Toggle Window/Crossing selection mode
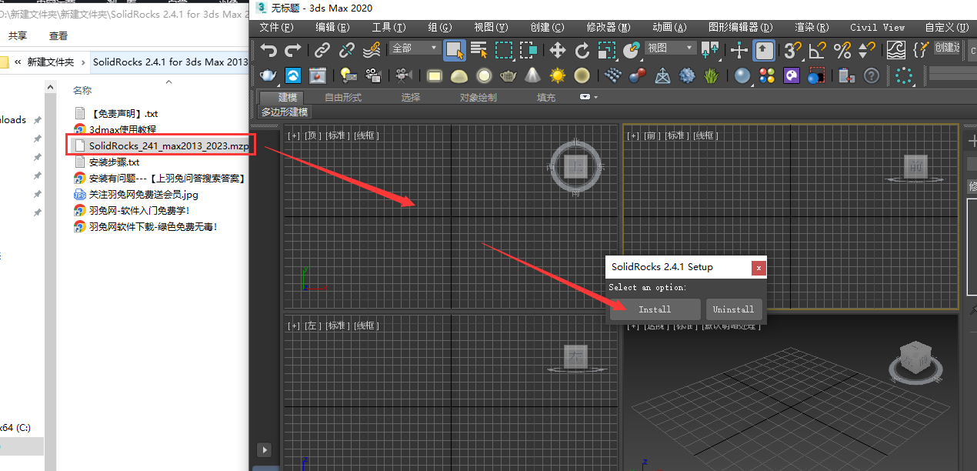977x471 pixels. pos(529,51)
